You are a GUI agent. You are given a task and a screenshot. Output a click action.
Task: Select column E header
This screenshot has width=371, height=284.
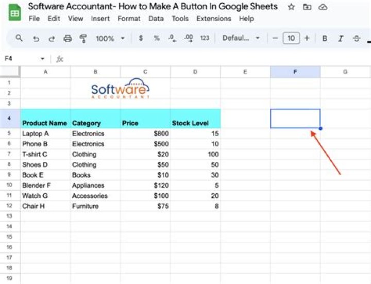coord(245,72)
